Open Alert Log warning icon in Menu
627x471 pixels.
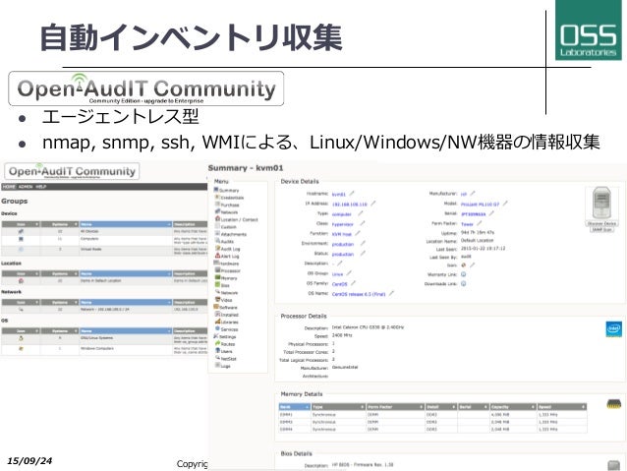(217, 256)
